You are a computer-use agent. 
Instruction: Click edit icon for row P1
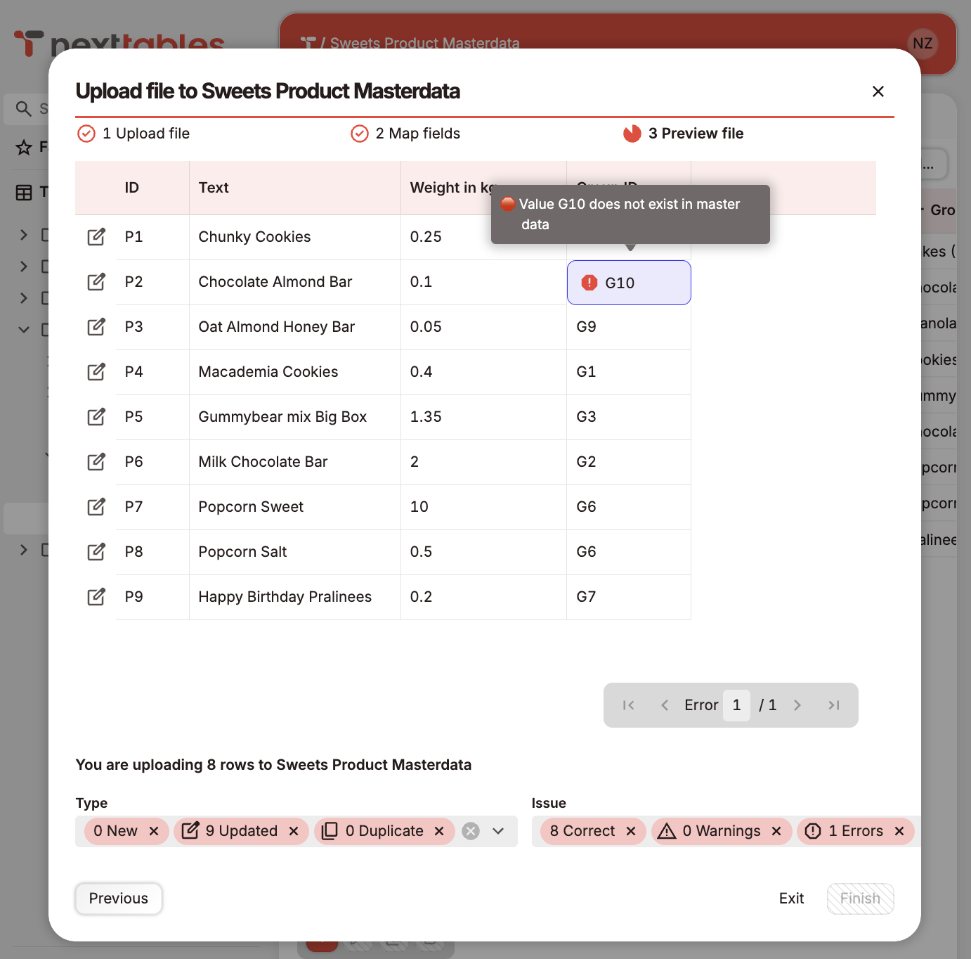coord(96,237)
